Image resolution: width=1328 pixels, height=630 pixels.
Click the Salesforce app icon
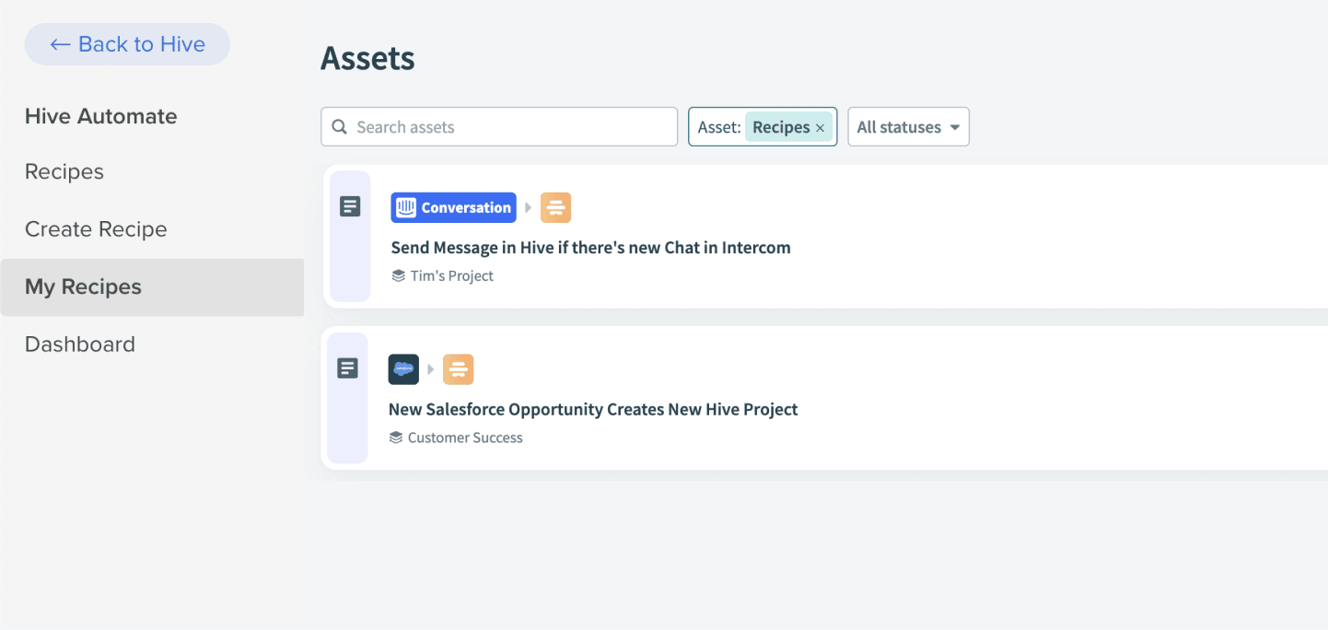pos(403,369)
